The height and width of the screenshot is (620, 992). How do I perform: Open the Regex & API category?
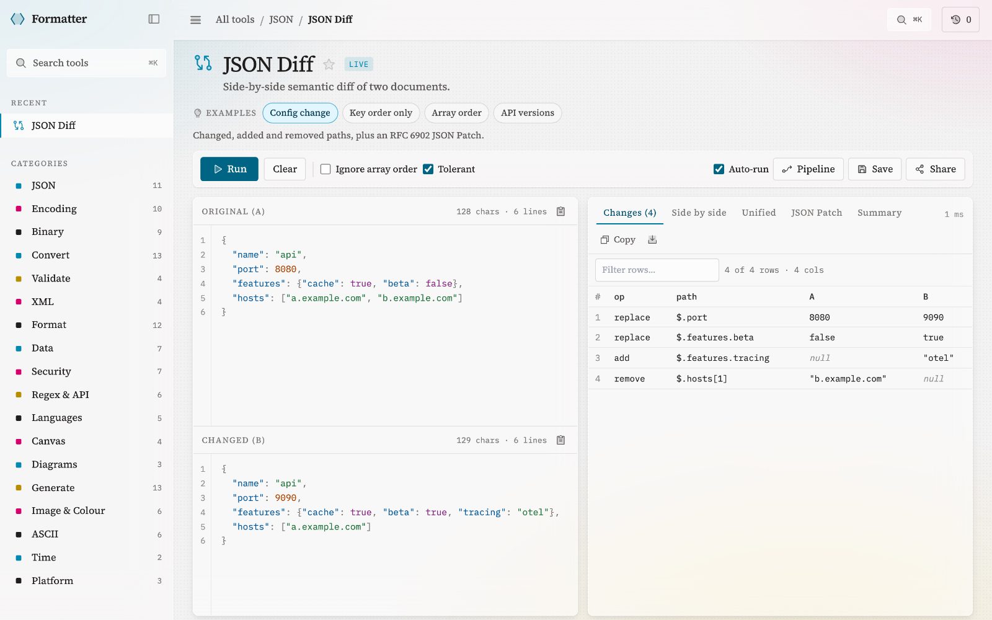[87, 395]
